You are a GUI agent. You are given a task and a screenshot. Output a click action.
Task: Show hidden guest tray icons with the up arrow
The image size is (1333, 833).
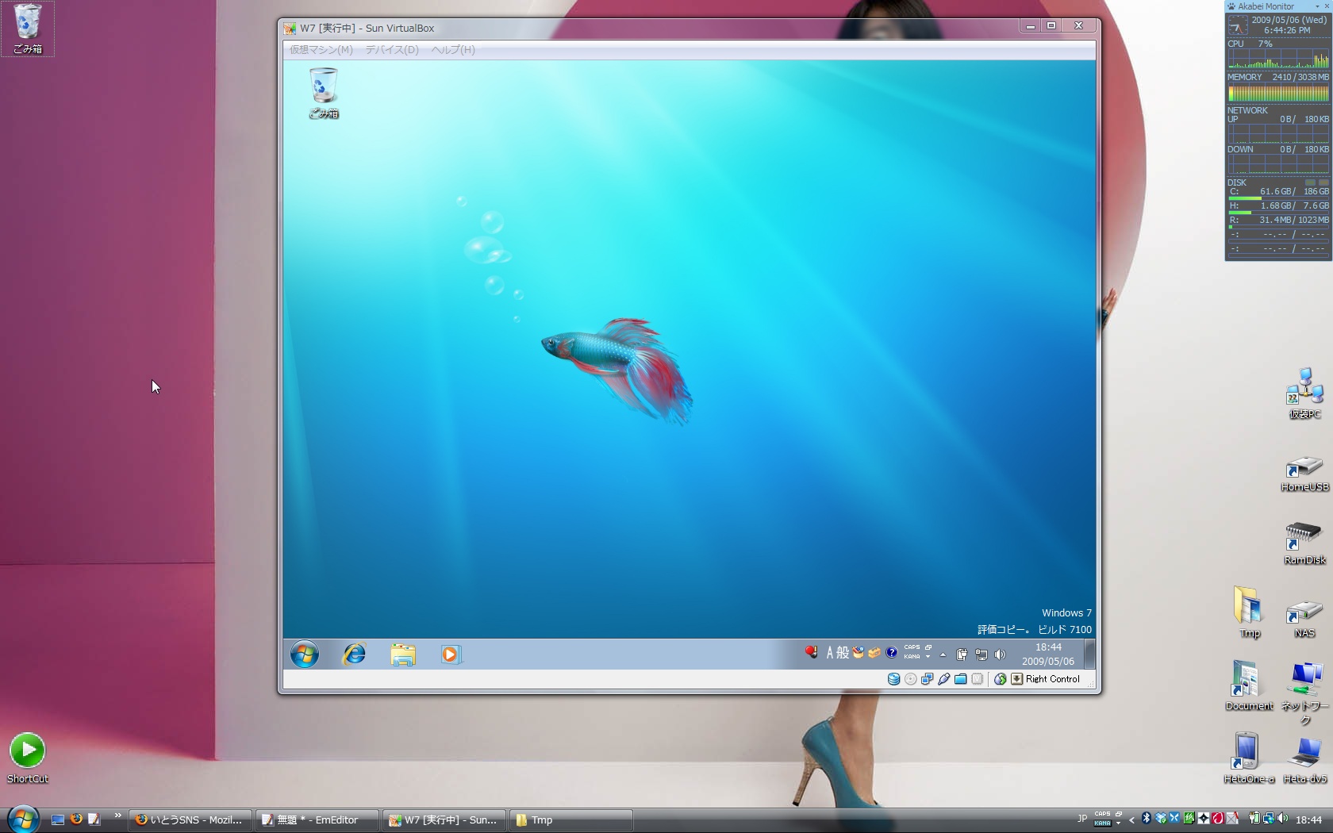coord(943,655)
